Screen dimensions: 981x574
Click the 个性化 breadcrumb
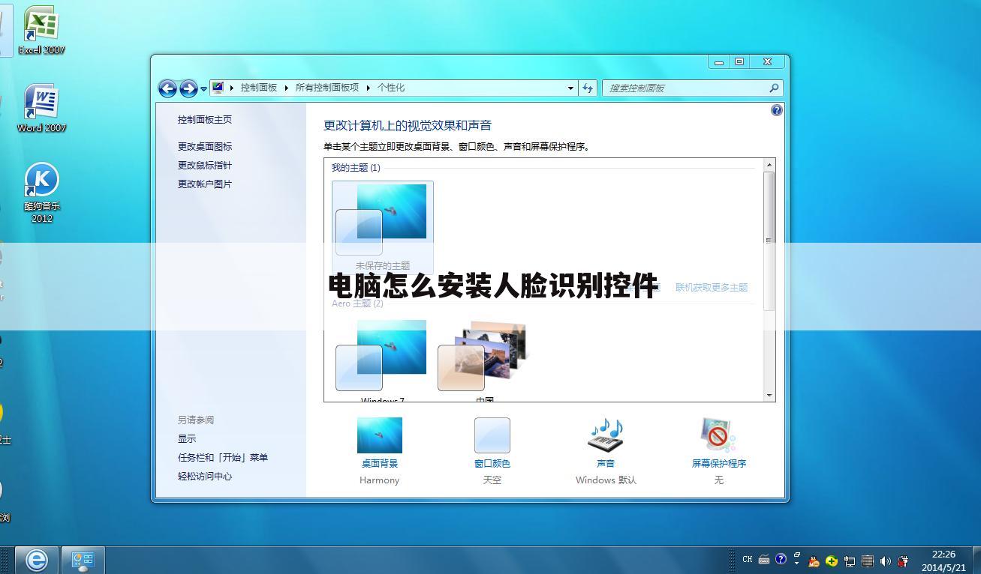(391, 88)
